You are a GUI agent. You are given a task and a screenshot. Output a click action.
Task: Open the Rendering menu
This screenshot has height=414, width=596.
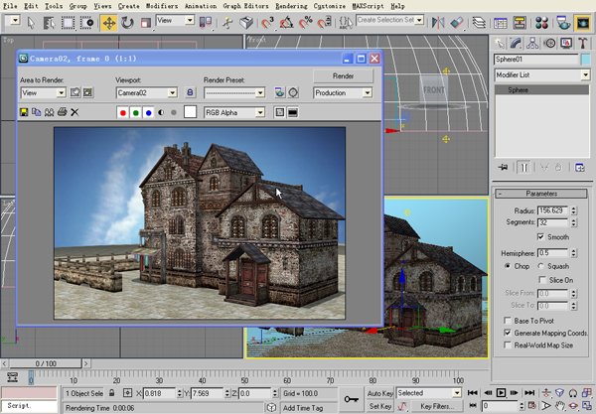(291, 5)
